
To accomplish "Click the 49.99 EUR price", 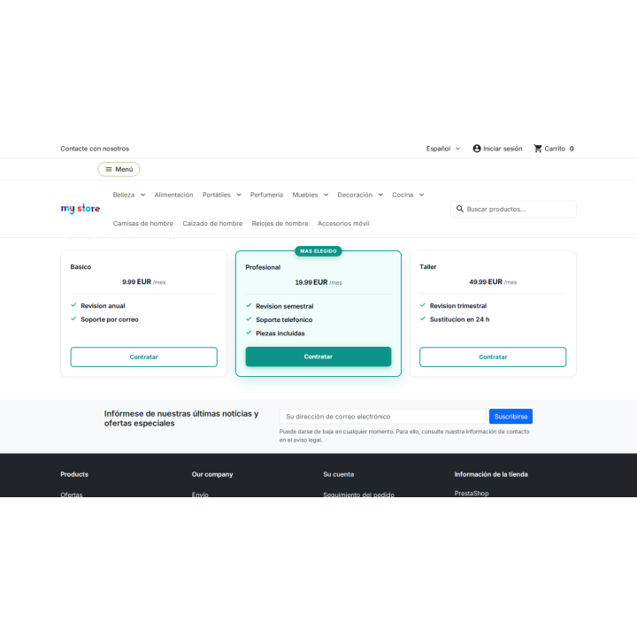I will [486, 282].
